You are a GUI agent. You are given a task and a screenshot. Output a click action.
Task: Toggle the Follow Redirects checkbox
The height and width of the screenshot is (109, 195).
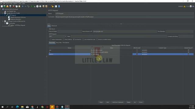pos(63,39)
